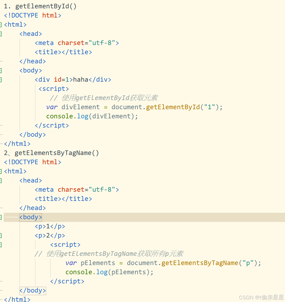Click the highlighted <body> tag
Image resolution: width=285 pixels, height=302 pixels.
click(x=31, y=217)
